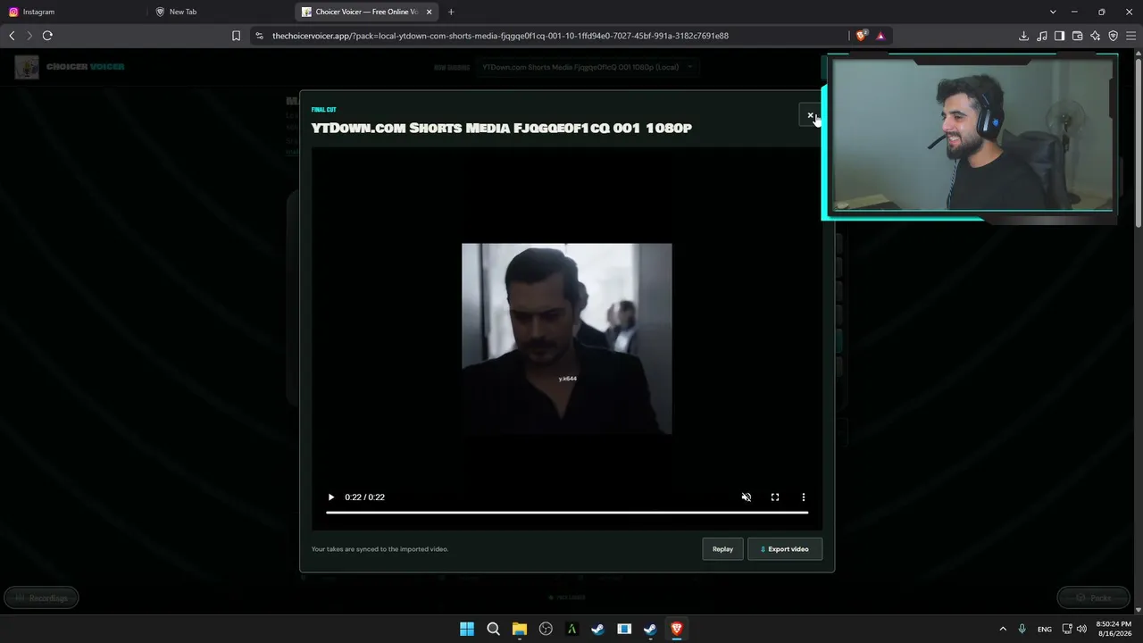
Task: Click the address bar URL
Action: coord(500,36)
